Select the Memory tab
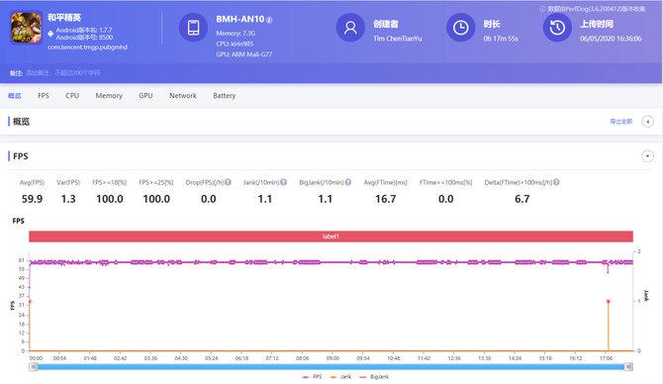Image resolution: width=663 pixels, height=384 pixels. point(109,96)
